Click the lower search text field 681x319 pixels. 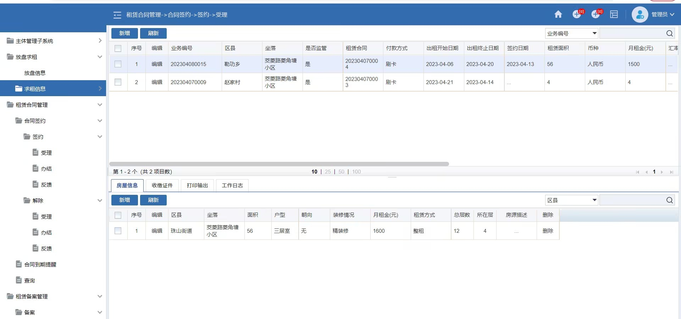[632, 200]
